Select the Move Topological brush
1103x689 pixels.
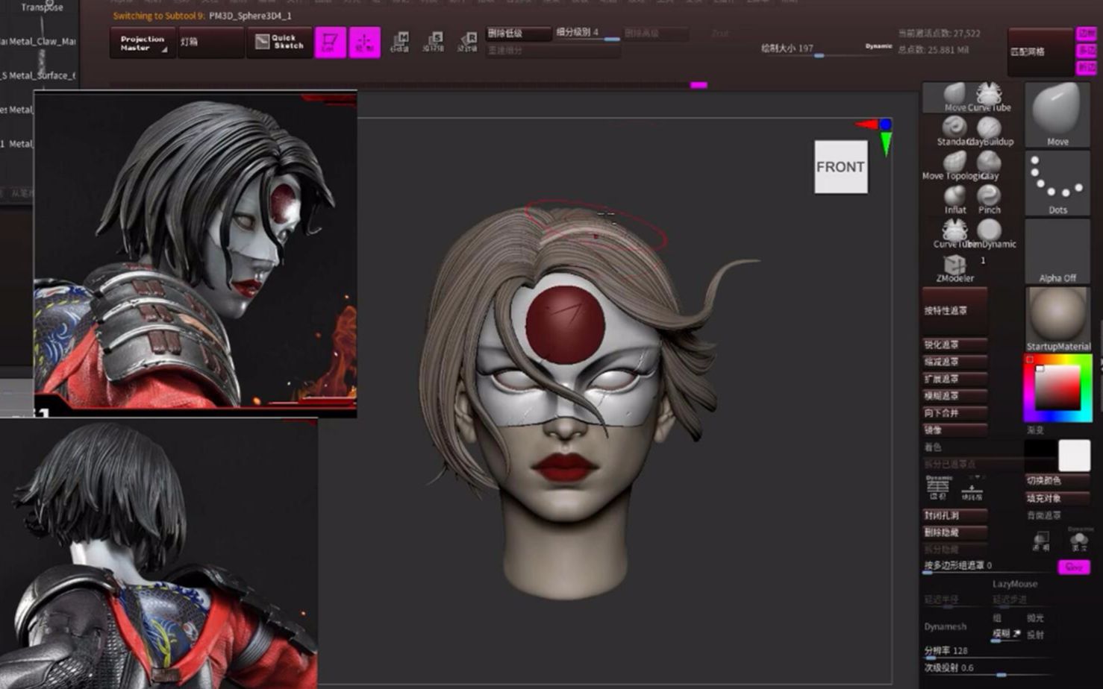tap(954, 160)
